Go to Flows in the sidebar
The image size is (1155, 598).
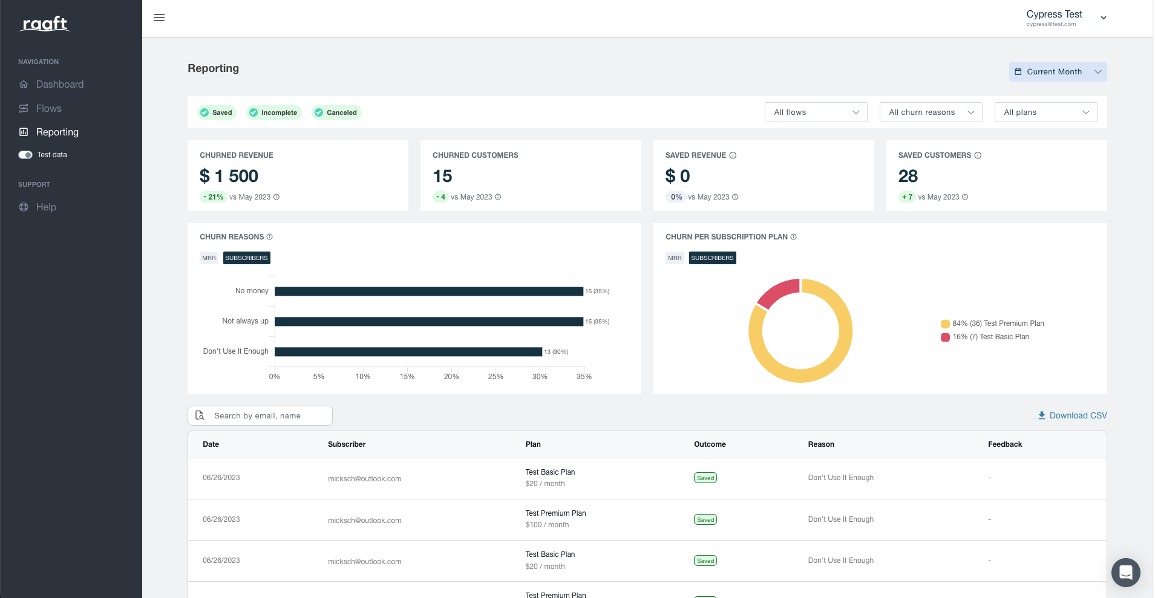point(49,108)
